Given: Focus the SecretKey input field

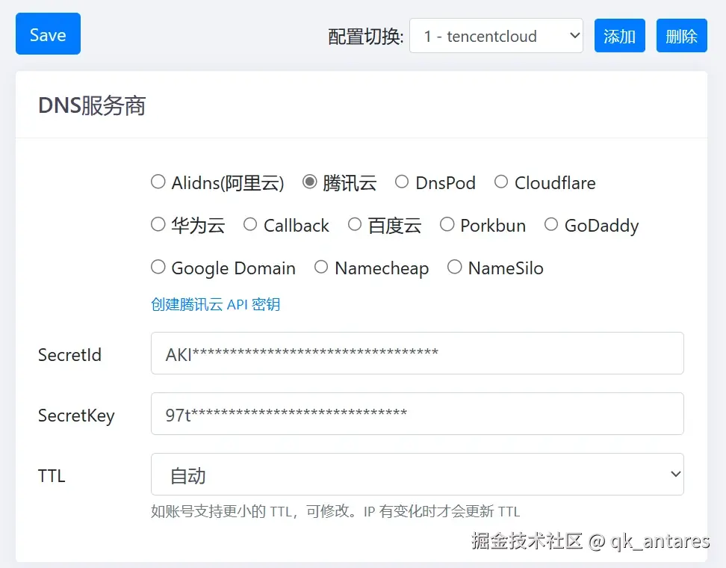Looking at the screenshot, I should (x=418, y=414).
